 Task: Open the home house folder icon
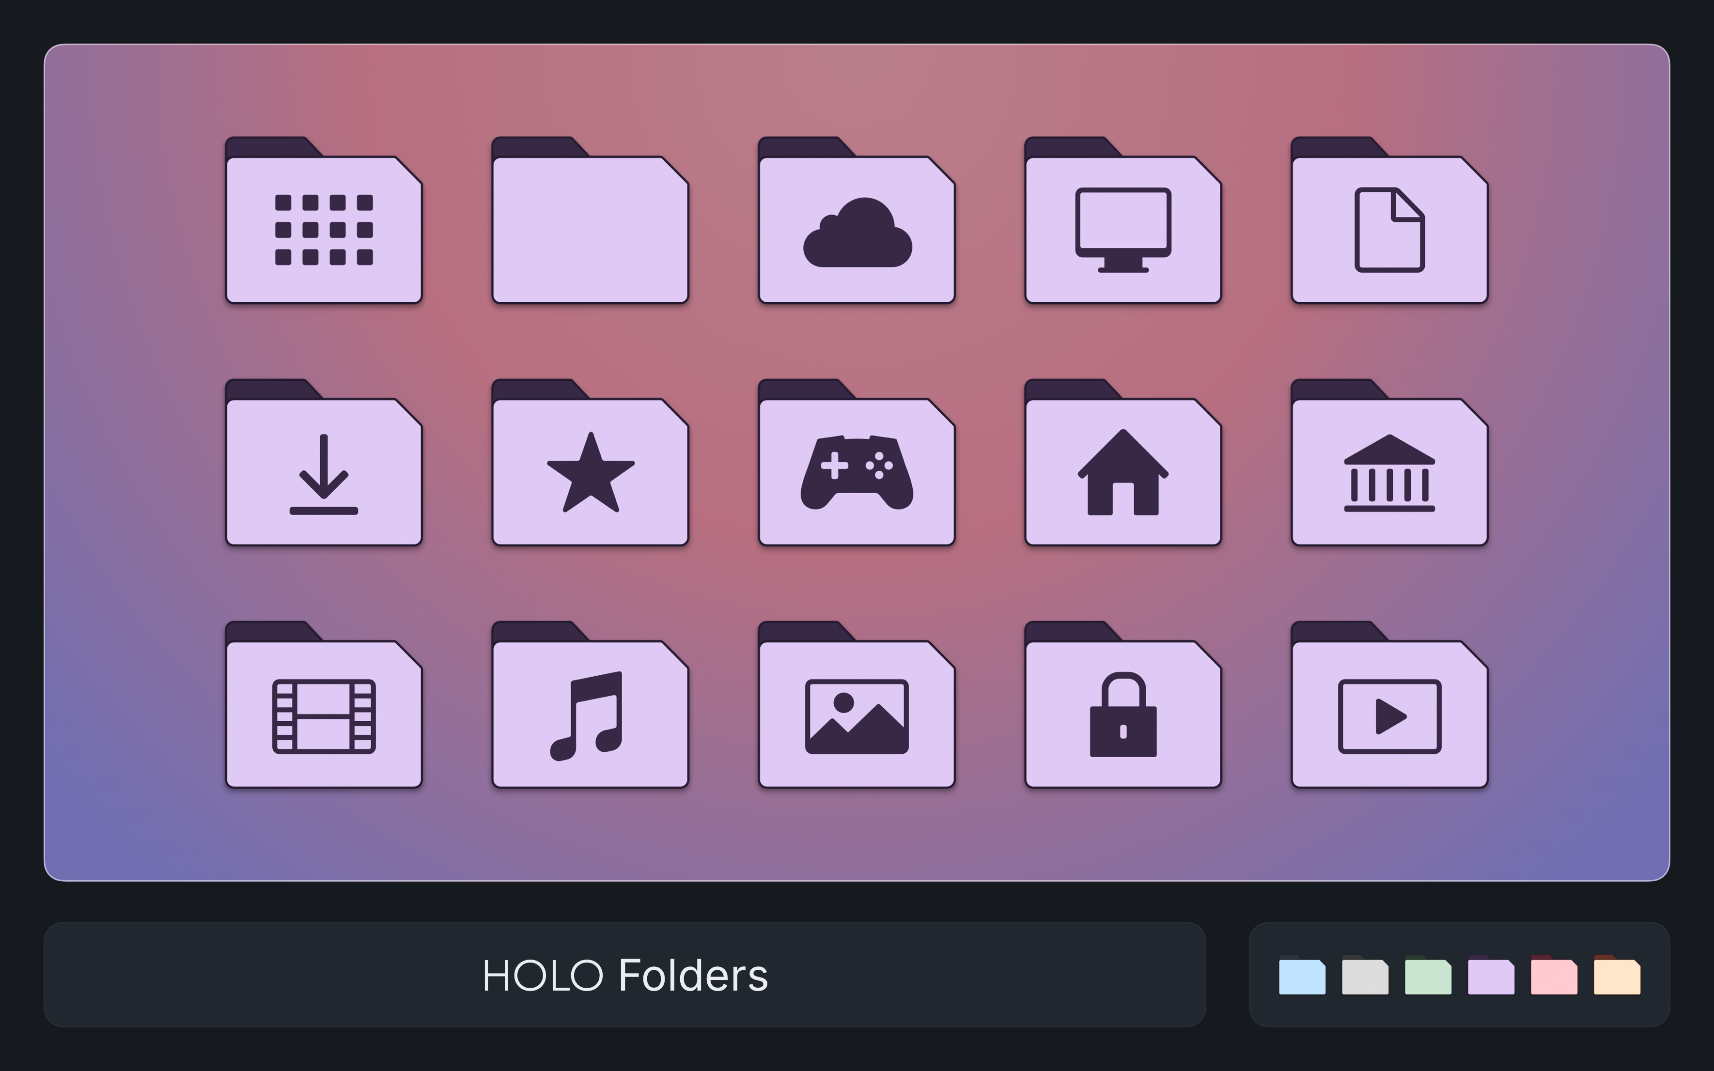coord(1122,463)
